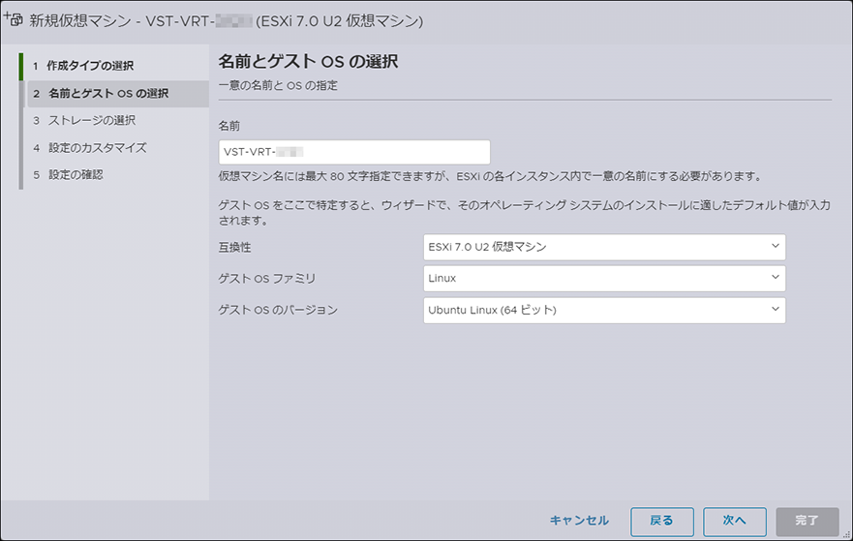Click the resize grip at dialog corner
The width and height of the screenshot is (853, 541).
[846, 534]
